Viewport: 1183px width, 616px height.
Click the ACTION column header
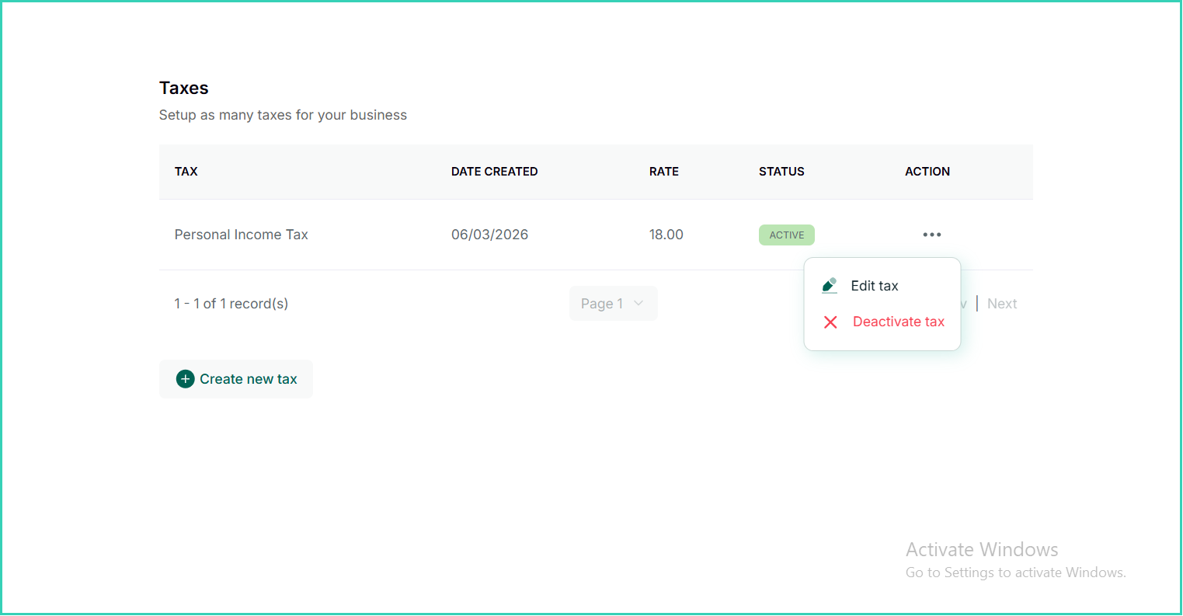927,172
